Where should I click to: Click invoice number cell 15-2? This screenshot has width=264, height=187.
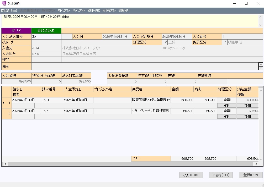pyautogui.click(x=52, y=111)
